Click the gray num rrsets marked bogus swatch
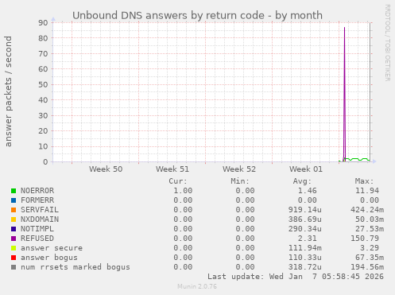The height and width of the screenshot is (295, 395). pos(14,267)
